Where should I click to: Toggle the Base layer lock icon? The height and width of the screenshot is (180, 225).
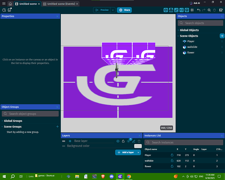point(123,141)
